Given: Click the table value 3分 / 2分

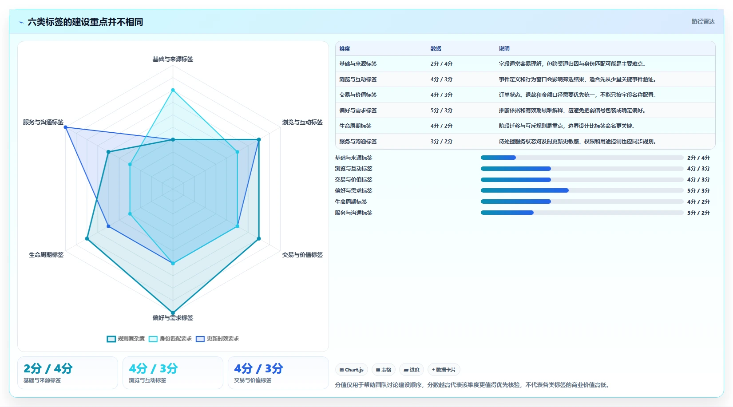Looking at the screenshot, I should point(441,142).
